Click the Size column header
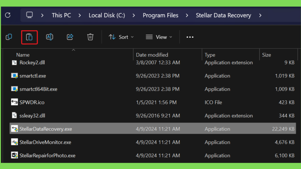This screenshot has height=169, width=301. pyautogui.click(x=266, y=55)
